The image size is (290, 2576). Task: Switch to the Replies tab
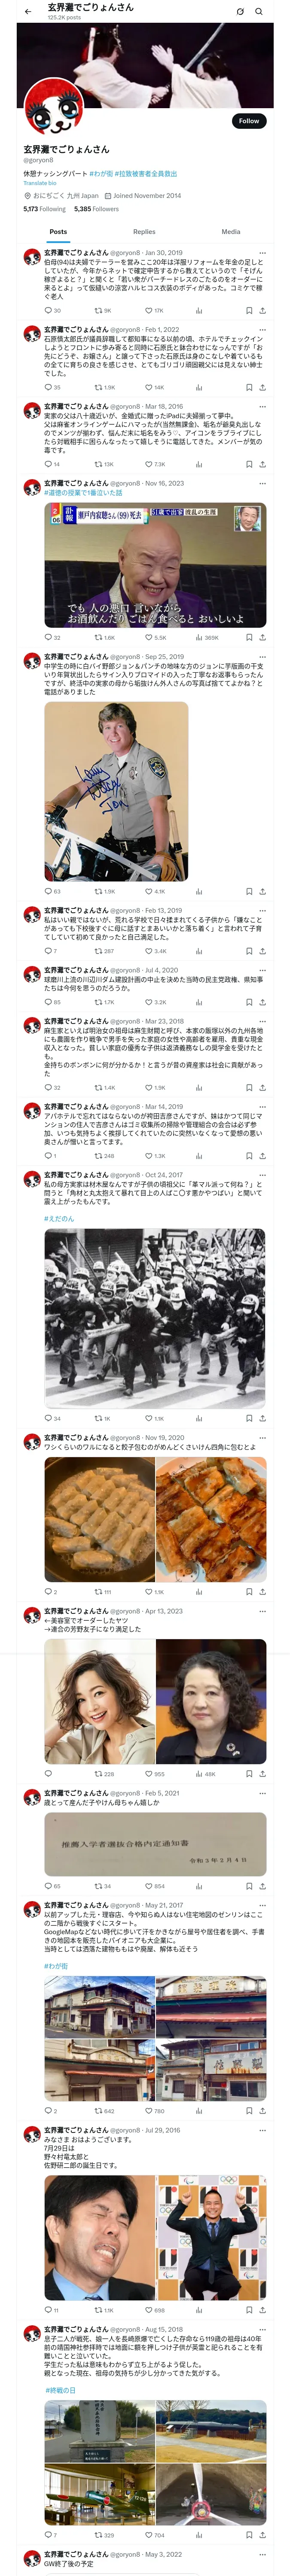click(x=144, y=231)
